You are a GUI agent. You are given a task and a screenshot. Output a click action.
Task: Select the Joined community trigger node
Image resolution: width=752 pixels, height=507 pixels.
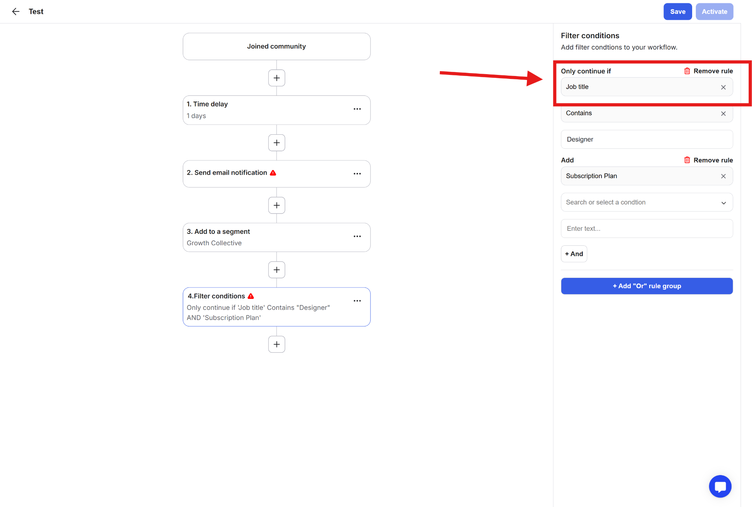276,47
